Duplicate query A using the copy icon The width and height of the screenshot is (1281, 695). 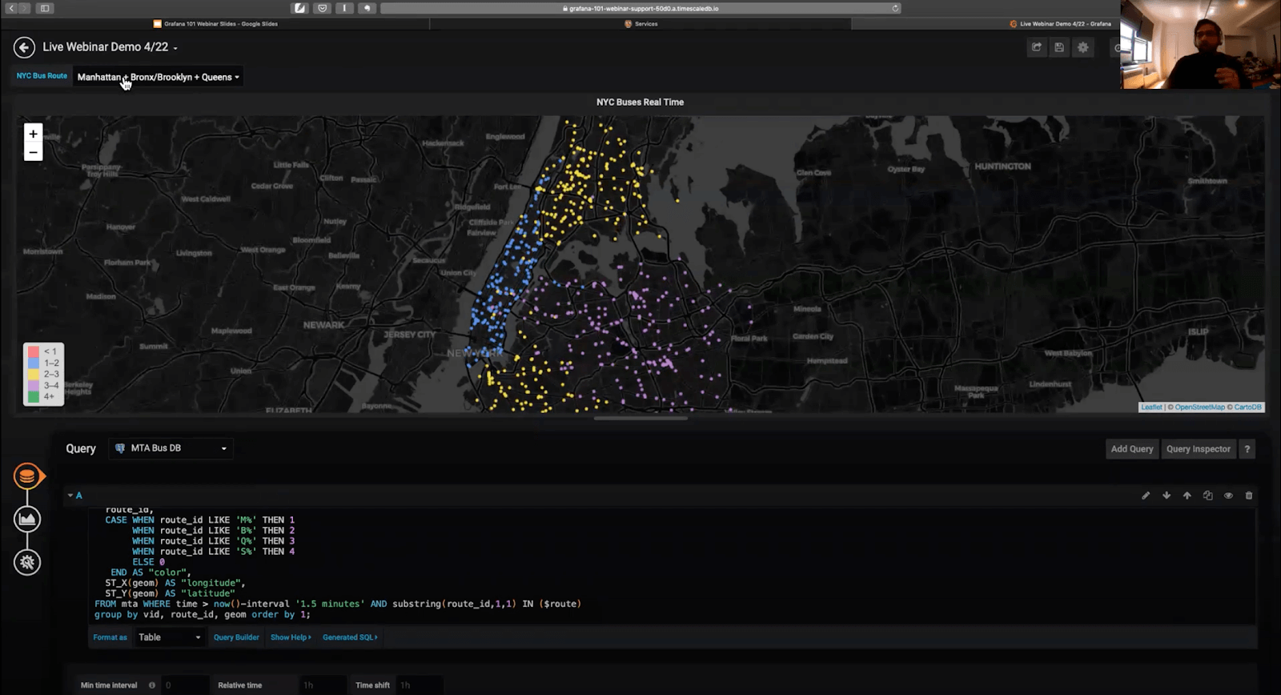(1207, 496)
